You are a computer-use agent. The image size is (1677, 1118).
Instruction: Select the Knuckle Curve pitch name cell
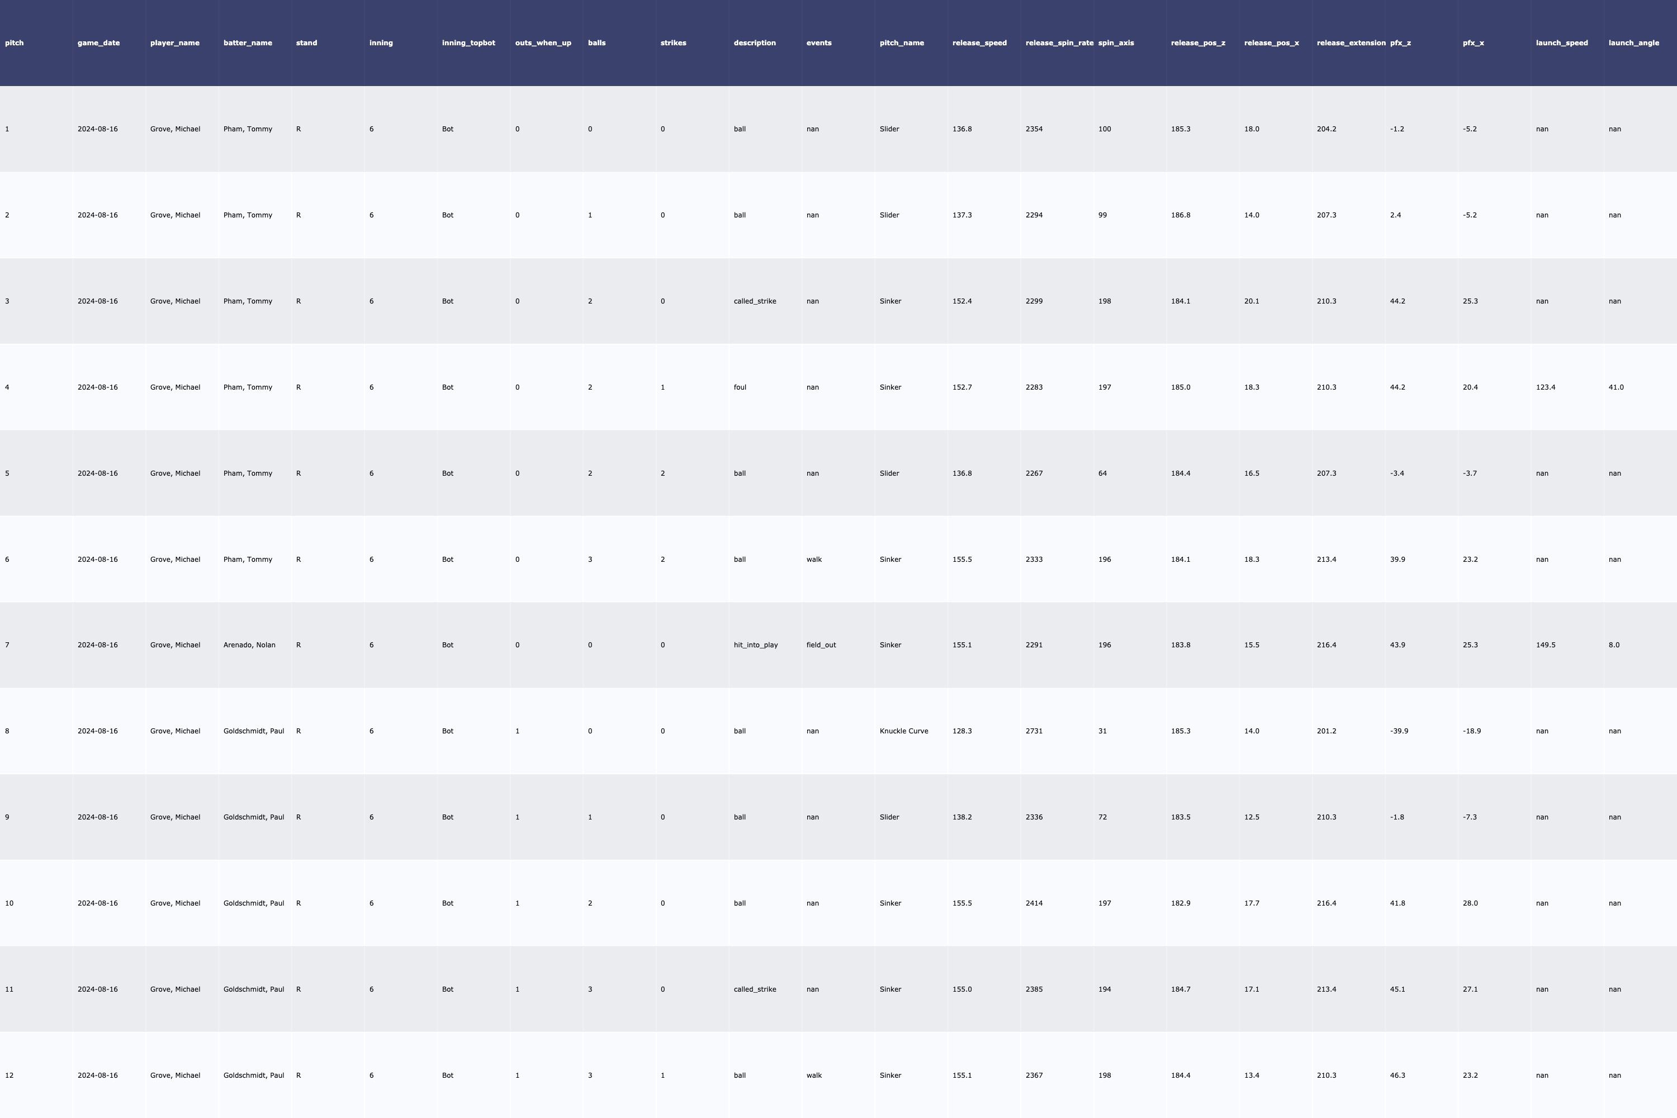pyautogui.click(x=903, y=731)
